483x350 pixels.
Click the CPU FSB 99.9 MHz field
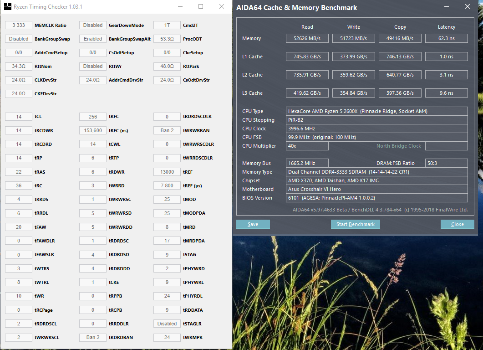(377, 137)
